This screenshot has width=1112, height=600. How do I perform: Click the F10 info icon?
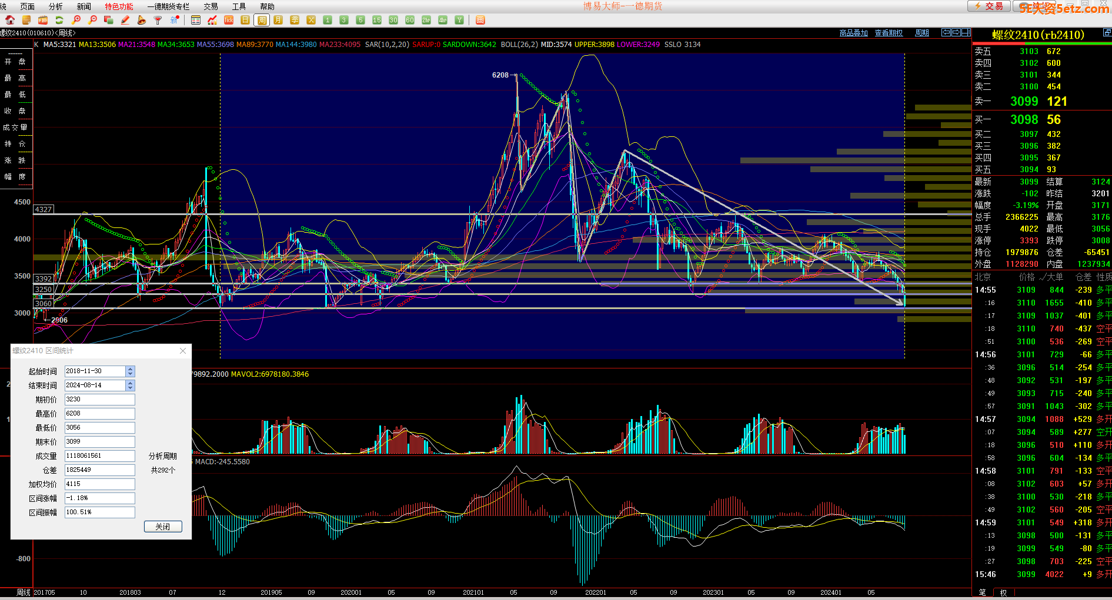(x=43, y=20)
